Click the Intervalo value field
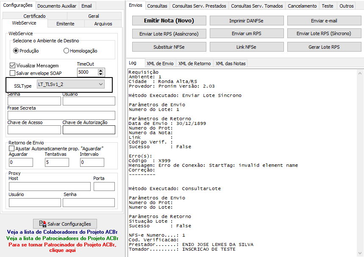 point(92,162)
